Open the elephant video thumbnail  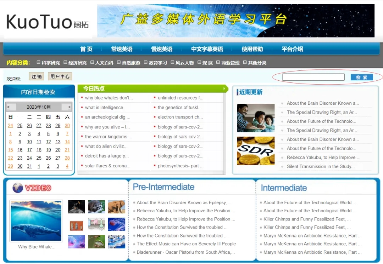[x=116, y=207]
